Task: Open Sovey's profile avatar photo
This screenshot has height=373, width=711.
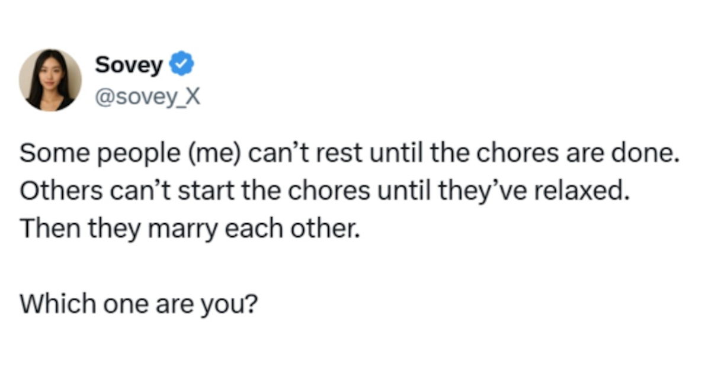Action: click(x=50, y=80)
